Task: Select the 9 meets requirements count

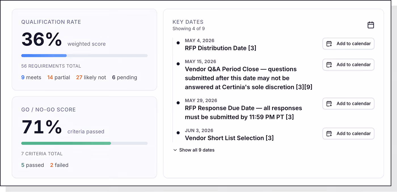Action: pyautogui.click(x=31, y=77)
